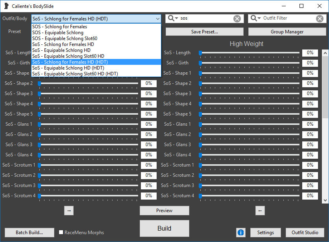Open Batch Build dialog
The image size is (329, 242).
30,233
